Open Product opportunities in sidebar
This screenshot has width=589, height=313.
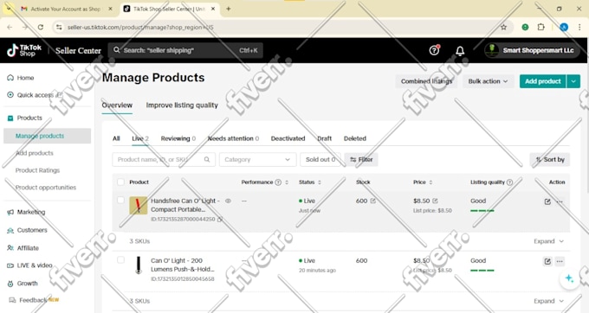[x=45, y=188]
